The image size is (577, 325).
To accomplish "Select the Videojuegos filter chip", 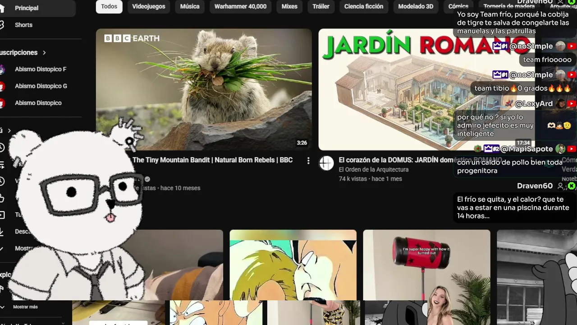I will tap(148, 6).
